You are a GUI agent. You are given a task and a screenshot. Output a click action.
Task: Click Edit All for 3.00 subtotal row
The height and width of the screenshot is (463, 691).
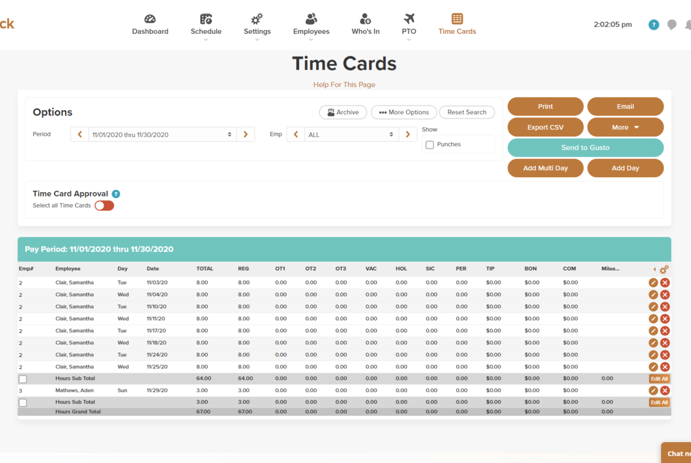(659, 402)
